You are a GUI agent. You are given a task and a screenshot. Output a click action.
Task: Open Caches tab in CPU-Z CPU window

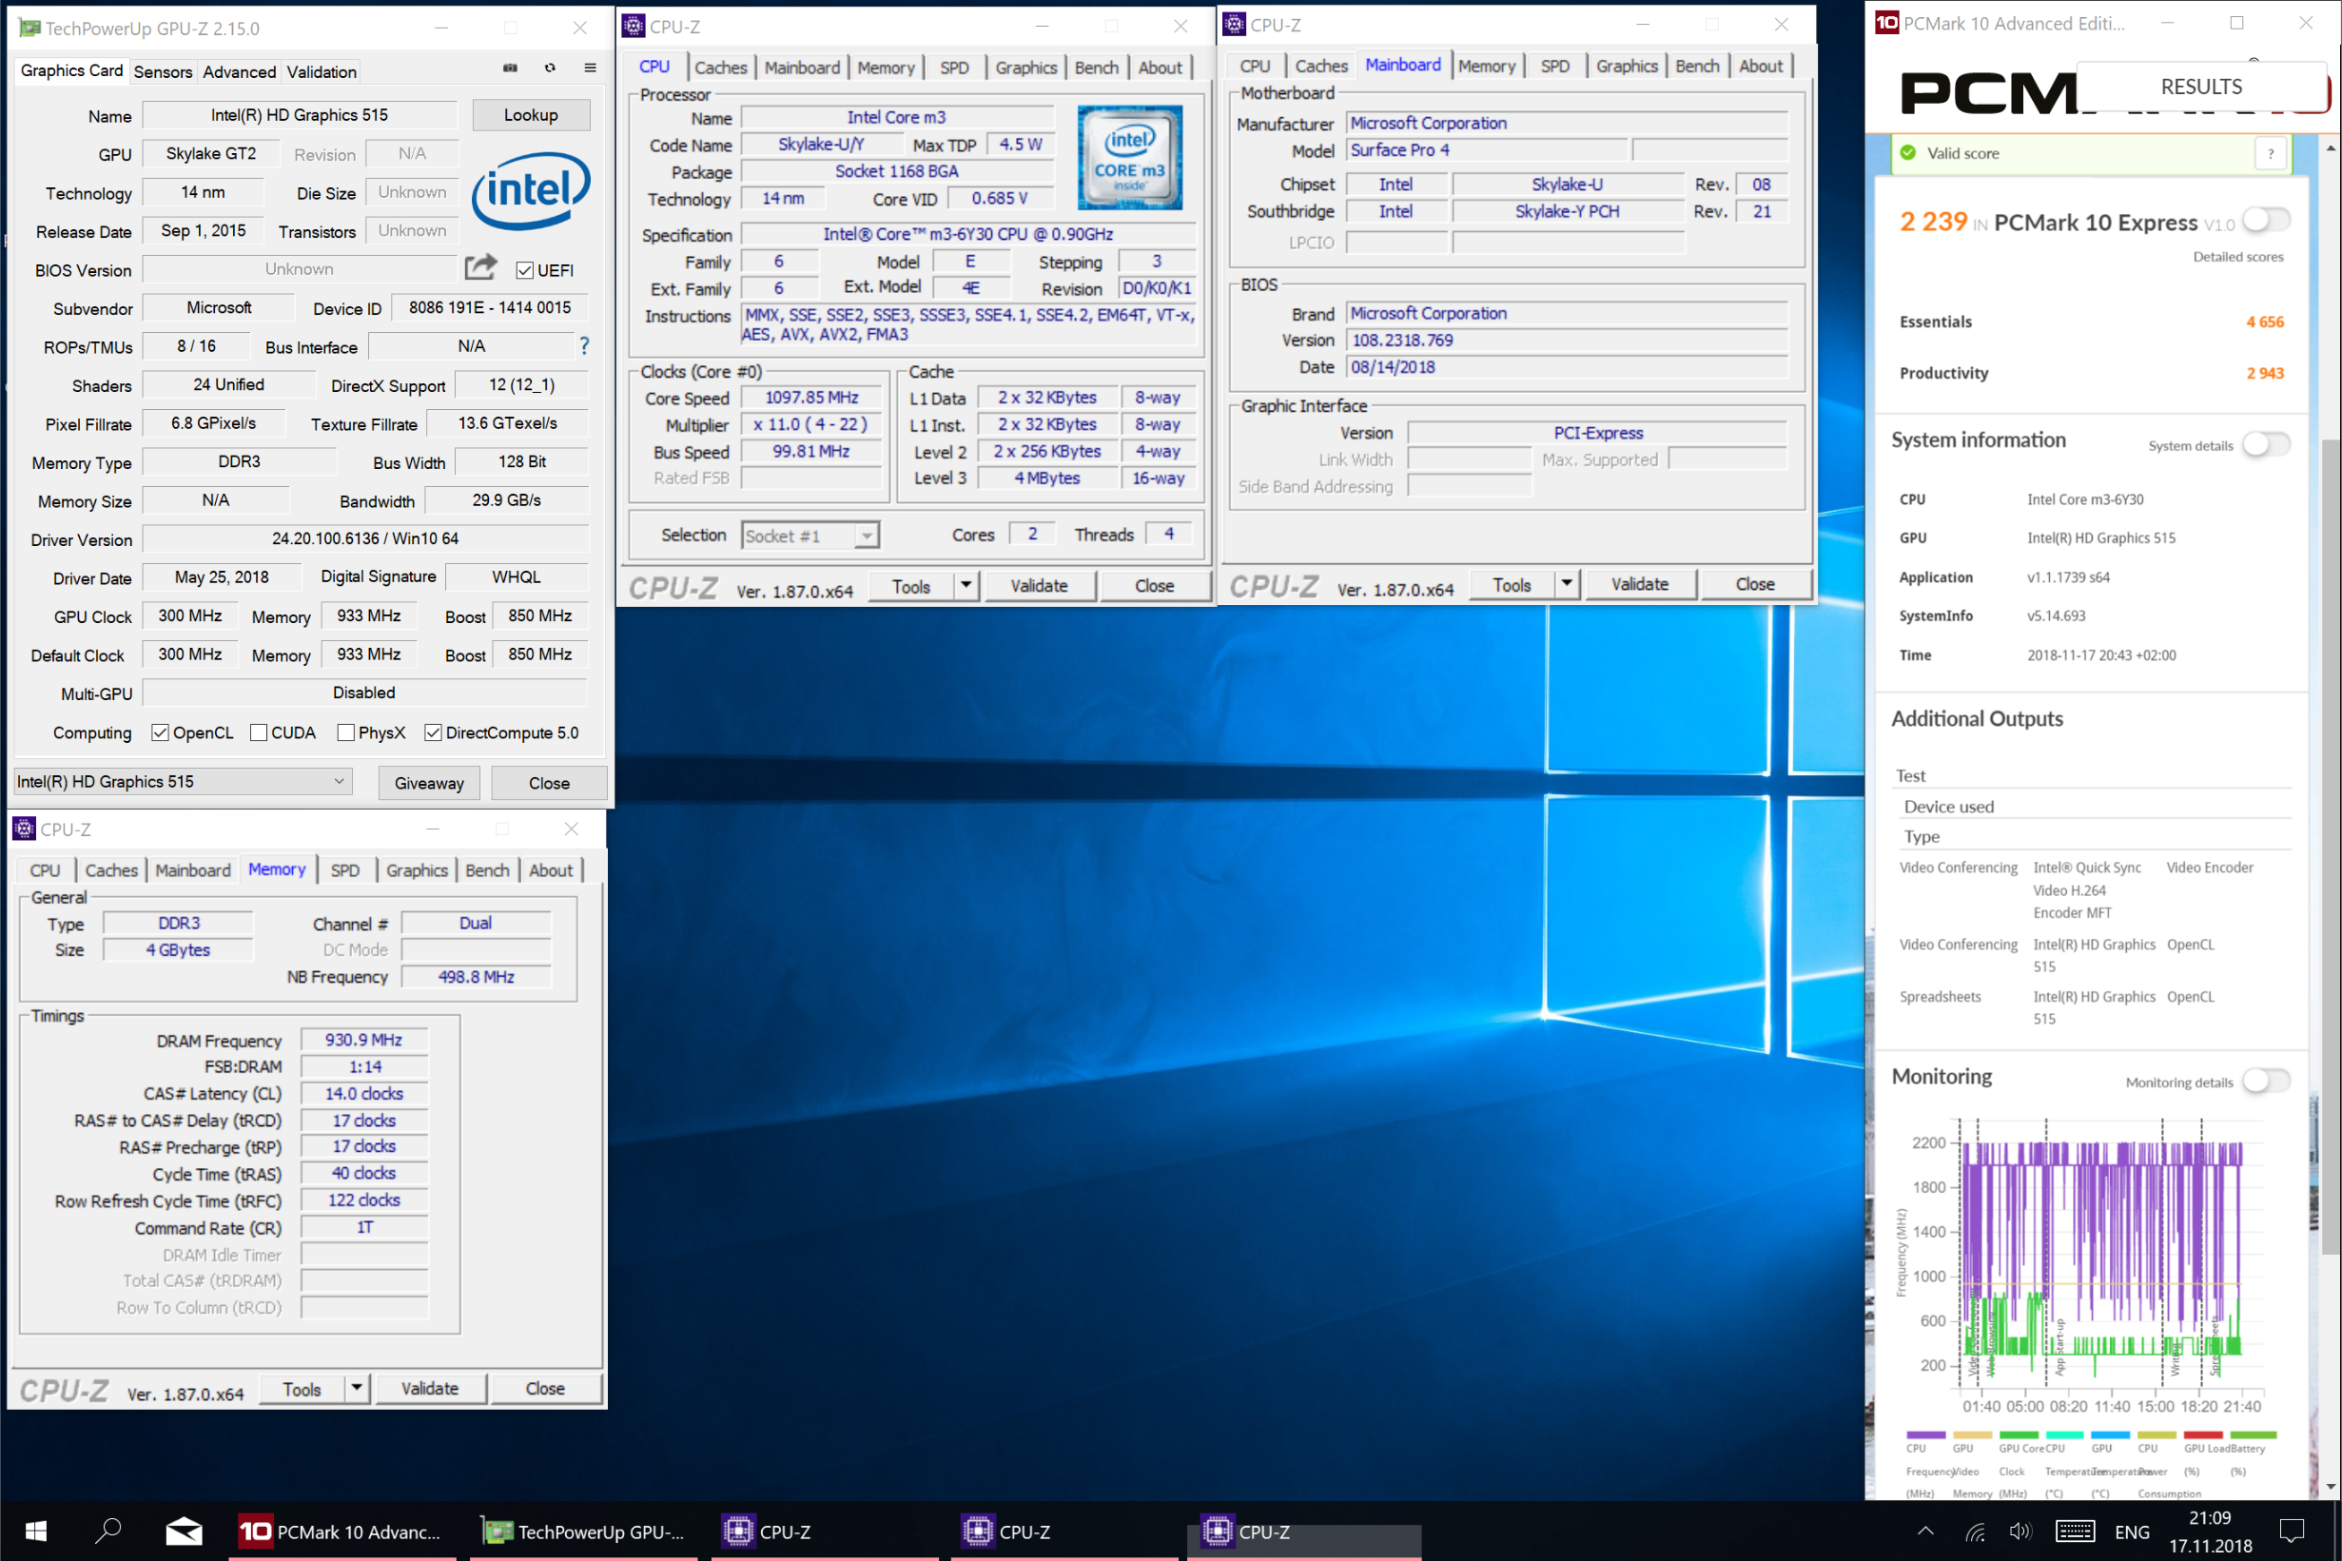[x=721, y=67]
